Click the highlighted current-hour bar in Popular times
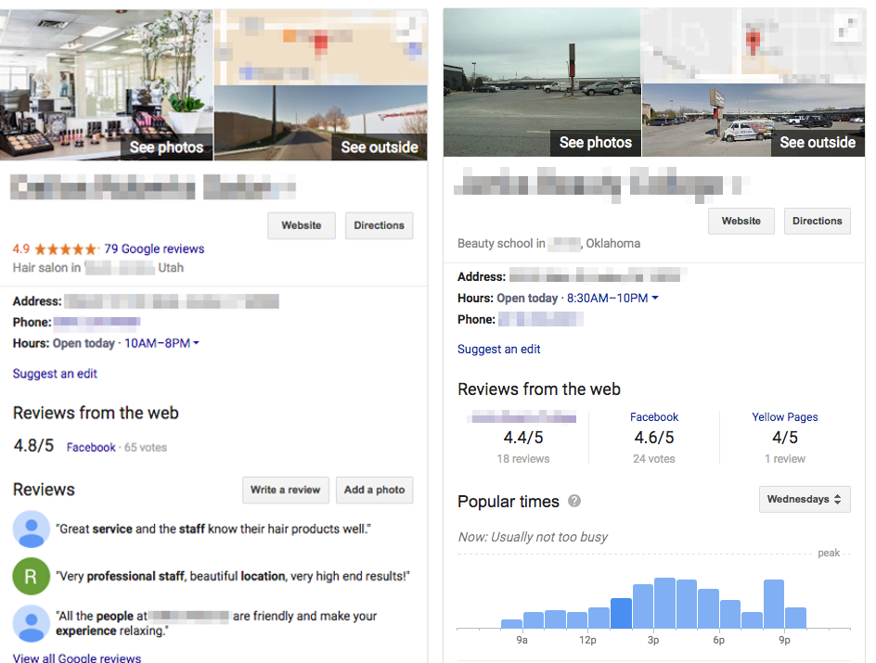 pyautogui.click(x=621, y=613)
